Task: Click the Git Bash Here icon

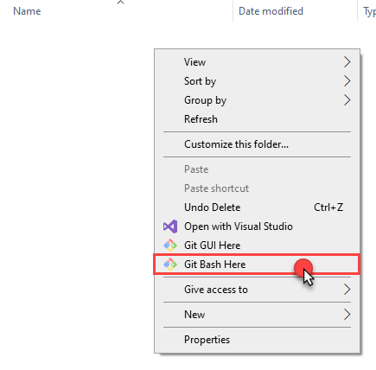Action: click(170, 265)
